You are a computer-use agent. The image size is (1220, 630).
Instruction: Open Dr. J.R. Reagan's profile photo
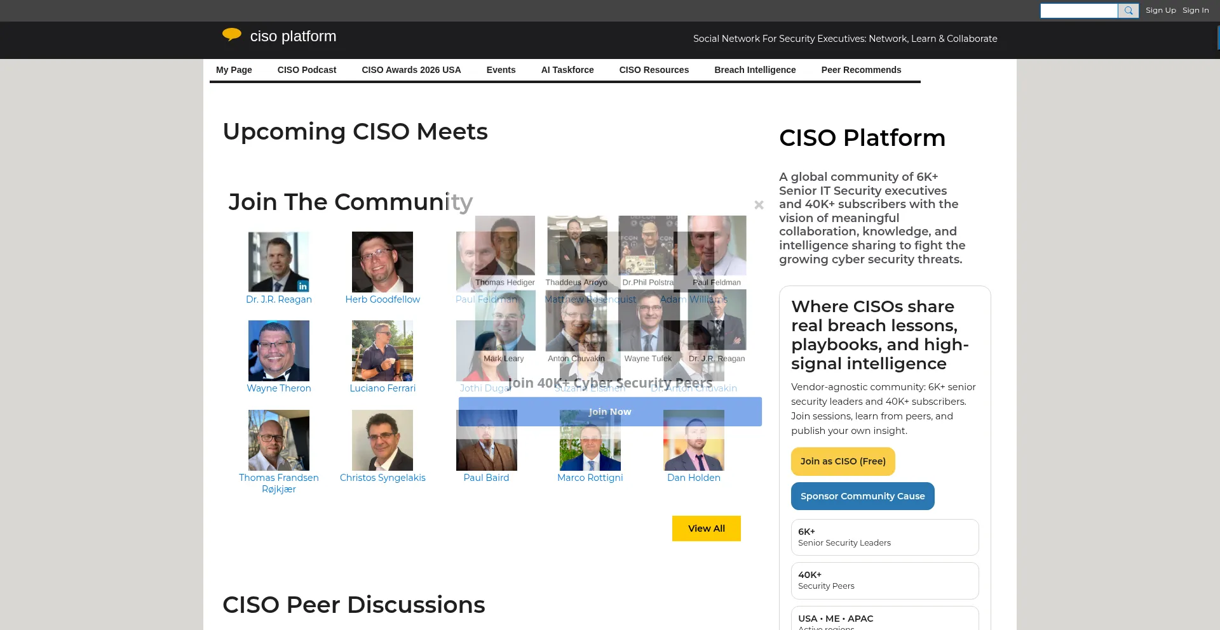point(279,261)
